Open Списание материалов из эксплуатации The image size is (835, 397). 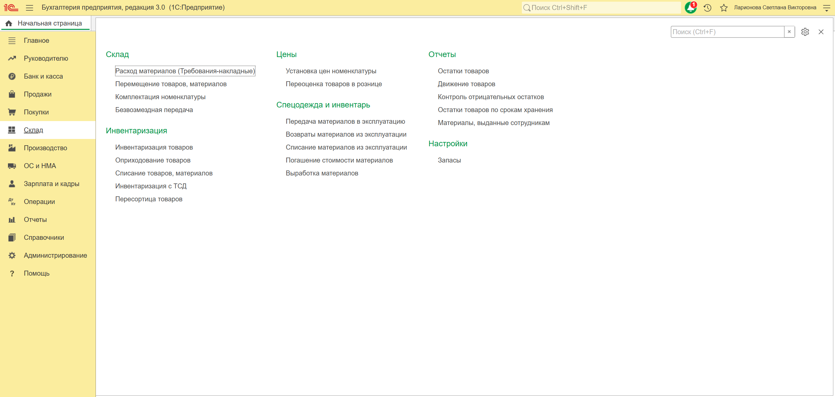[x=346, y=147]
